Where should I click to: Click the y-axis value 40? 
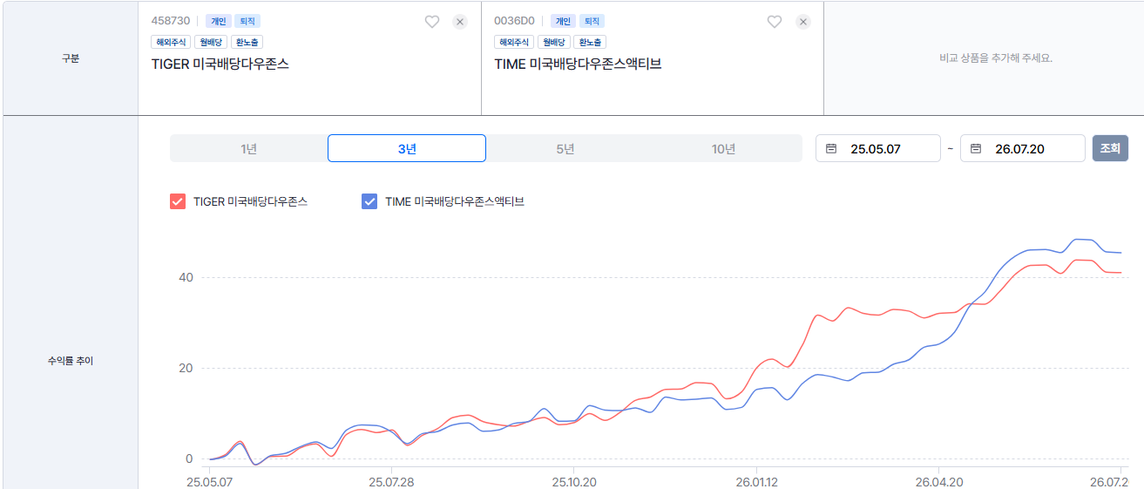coord(186,277)
